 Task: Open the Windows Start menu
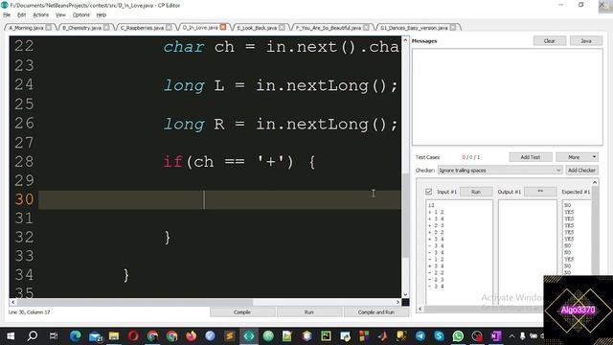(11, 336)
